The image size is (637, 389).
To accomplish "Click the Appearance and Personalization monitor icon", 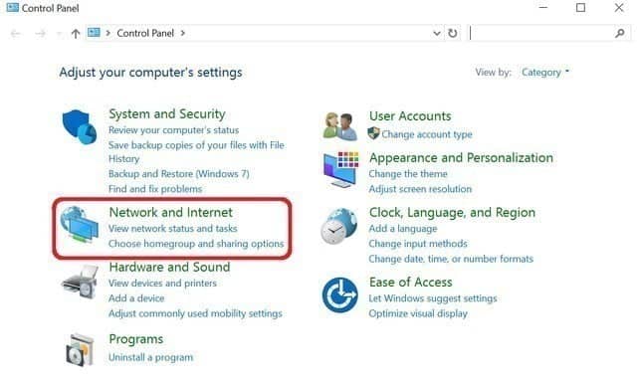I will (x=340, y=170).
